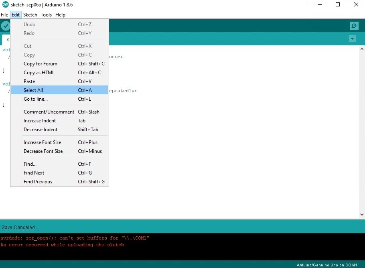Open the File menu

pyautogui.click(x=4, y=14)
